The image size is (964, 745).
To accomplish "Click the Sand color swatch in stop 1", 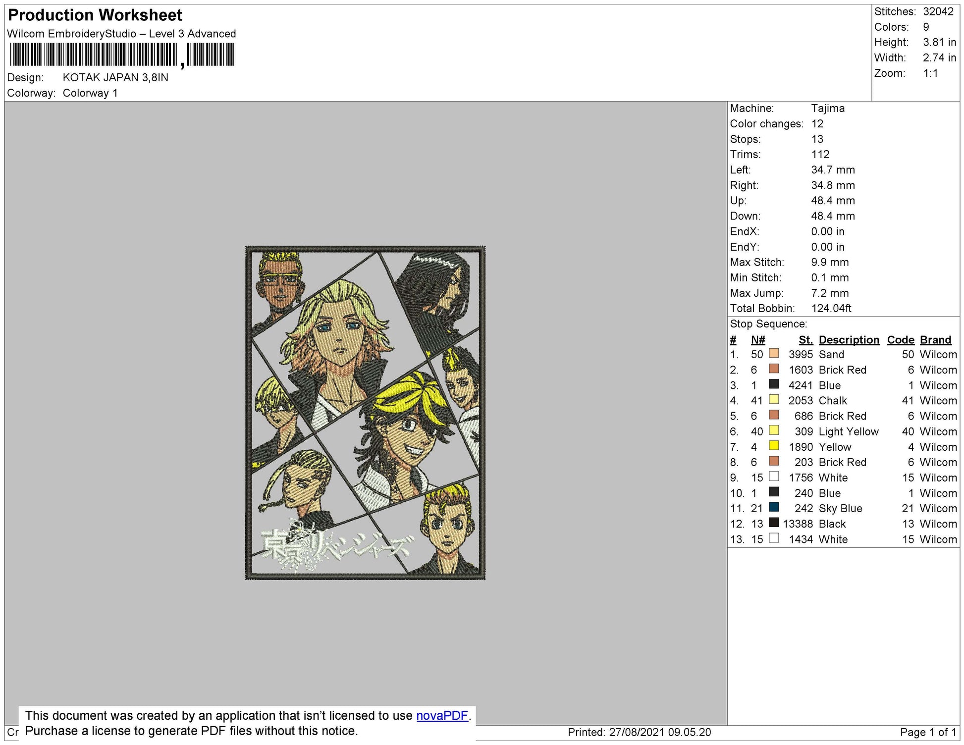I will click(774, 354).
